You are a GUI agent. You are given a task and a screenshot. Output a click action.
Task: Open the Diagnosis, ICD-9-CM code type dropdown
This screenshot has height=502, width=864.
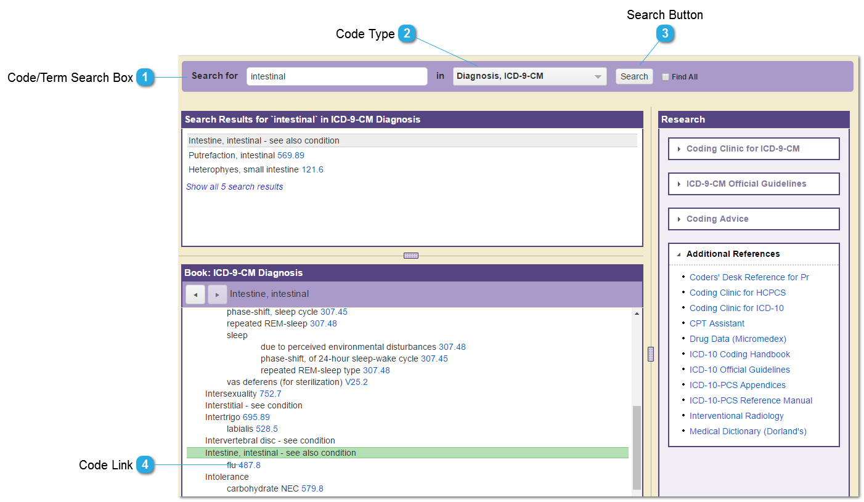tap(530, 76)
